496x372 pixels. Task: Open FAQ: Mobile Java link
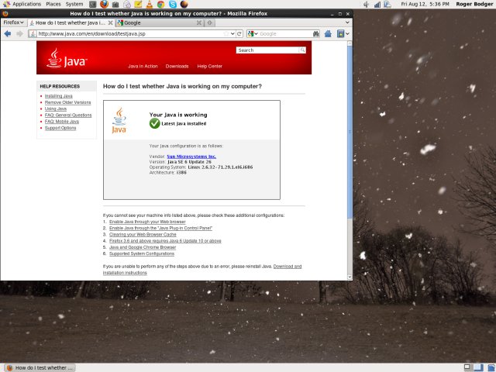pos(62,122)
